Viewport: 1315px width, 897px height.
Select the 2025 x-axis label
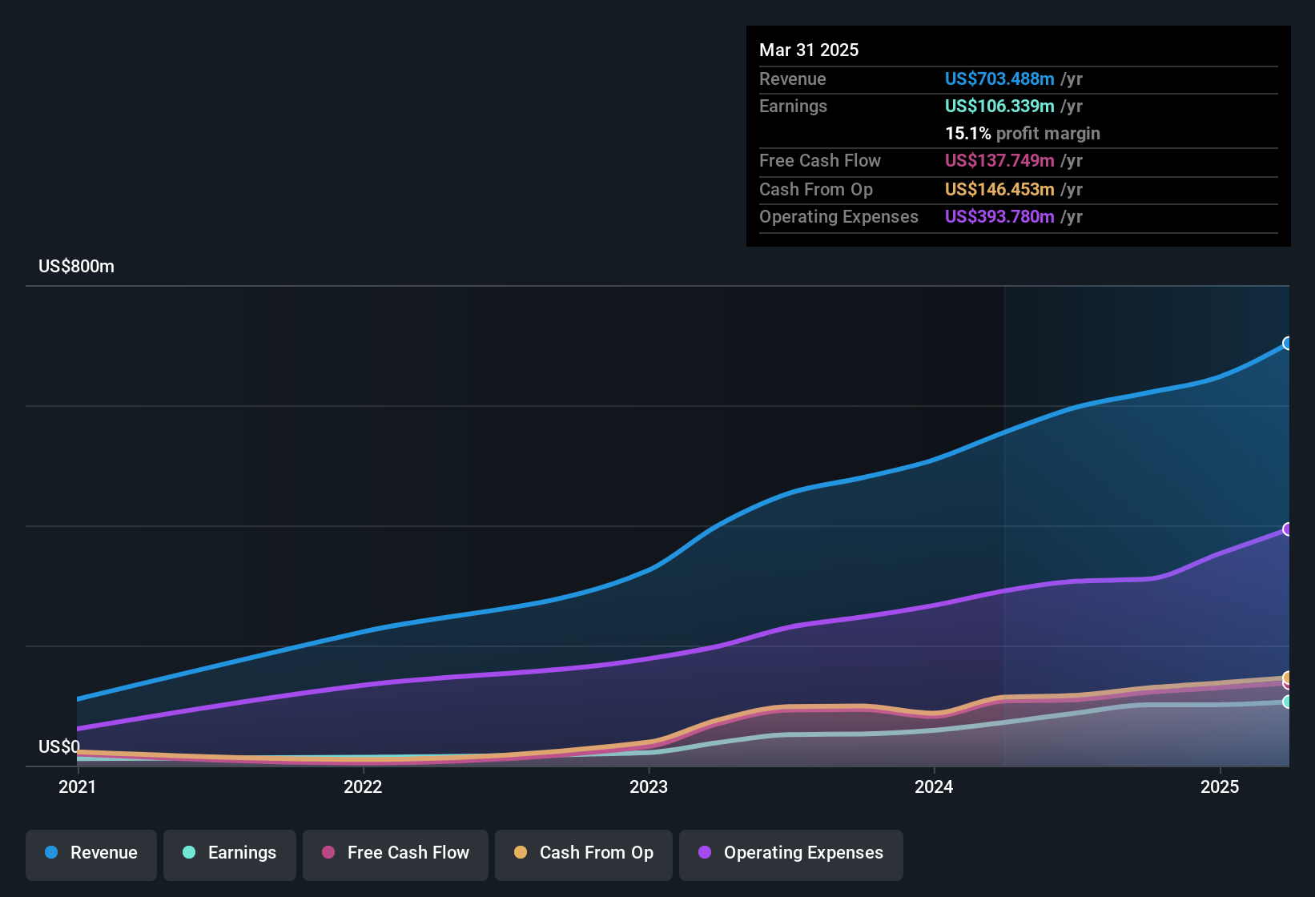click(x=1220, y=786)
